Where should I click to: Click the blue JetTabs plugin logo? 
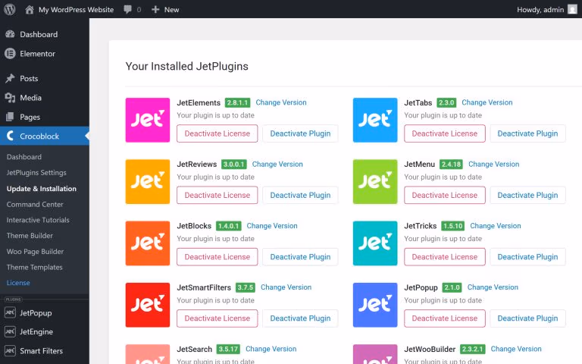(x=375, y=120)
